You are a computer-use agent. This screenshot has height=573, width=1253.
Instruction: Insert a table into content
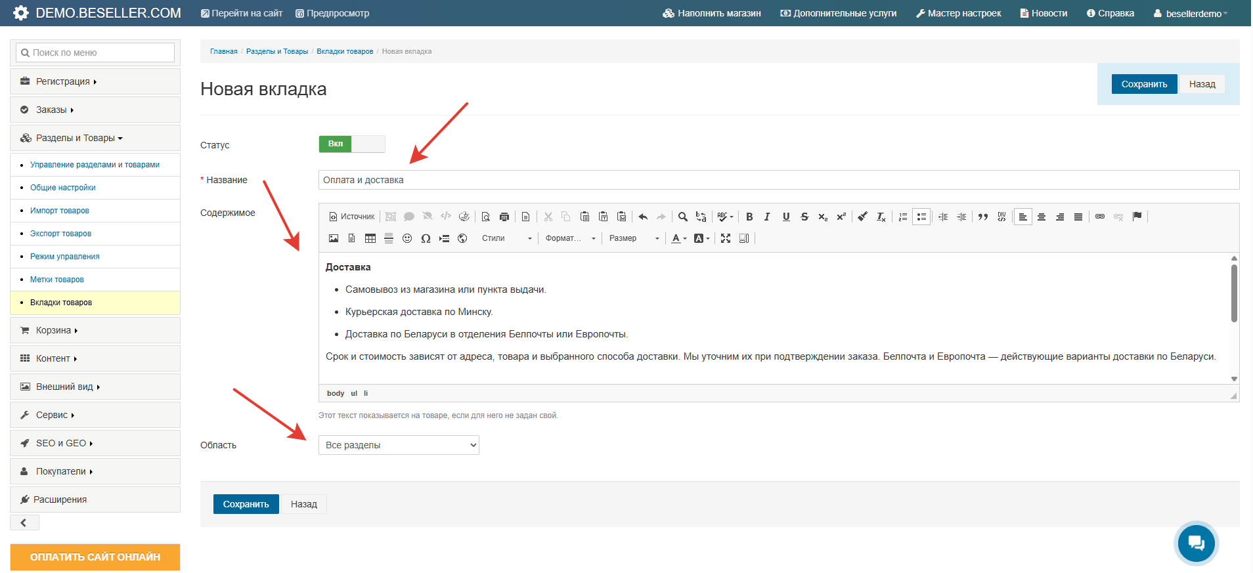(370, 238)
